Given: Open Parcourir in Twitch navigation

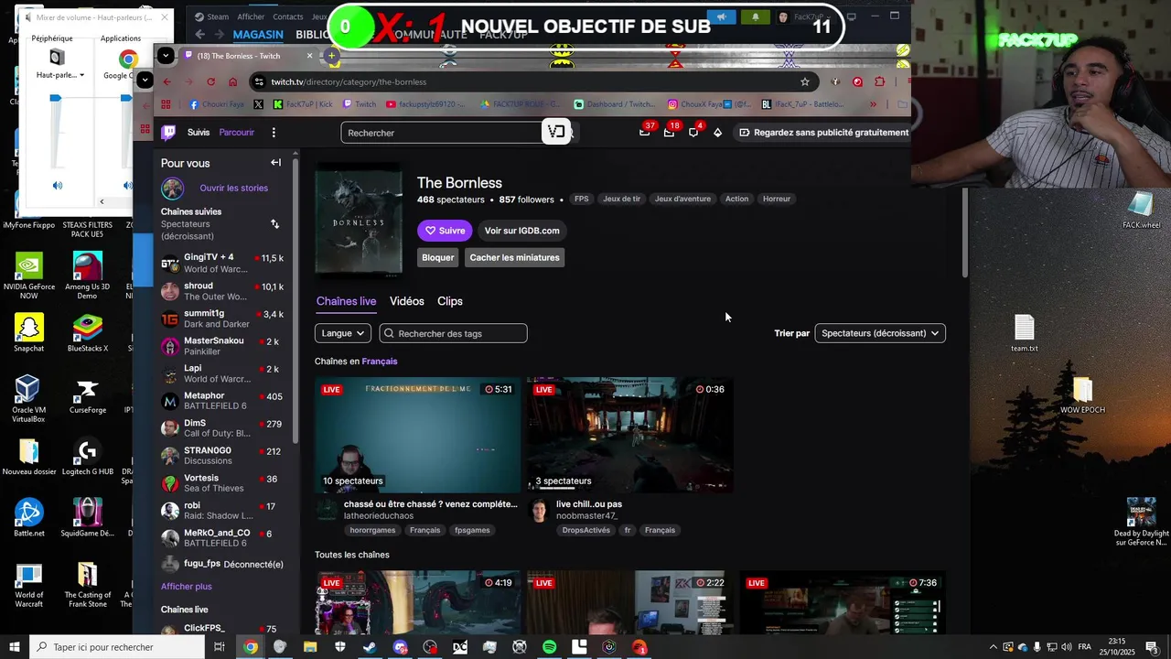Looking at the screenshot, I should pyautogui.click(x=237, y=133).
